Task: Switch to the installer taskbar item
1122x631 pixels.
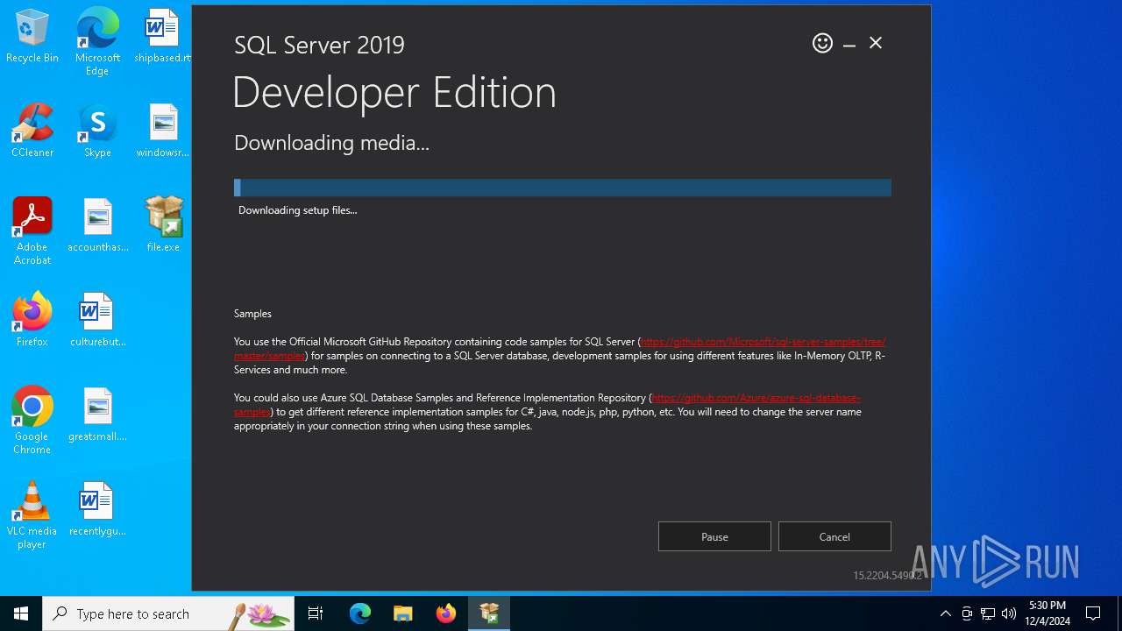Action: click(x=489, y=613)
